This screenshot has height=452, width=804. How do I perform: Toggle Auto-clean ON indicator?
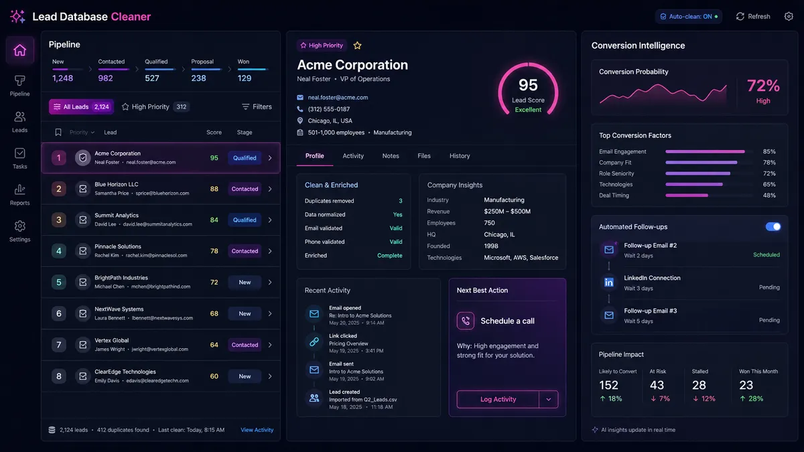pyautogui.click(x=689, y=16)
